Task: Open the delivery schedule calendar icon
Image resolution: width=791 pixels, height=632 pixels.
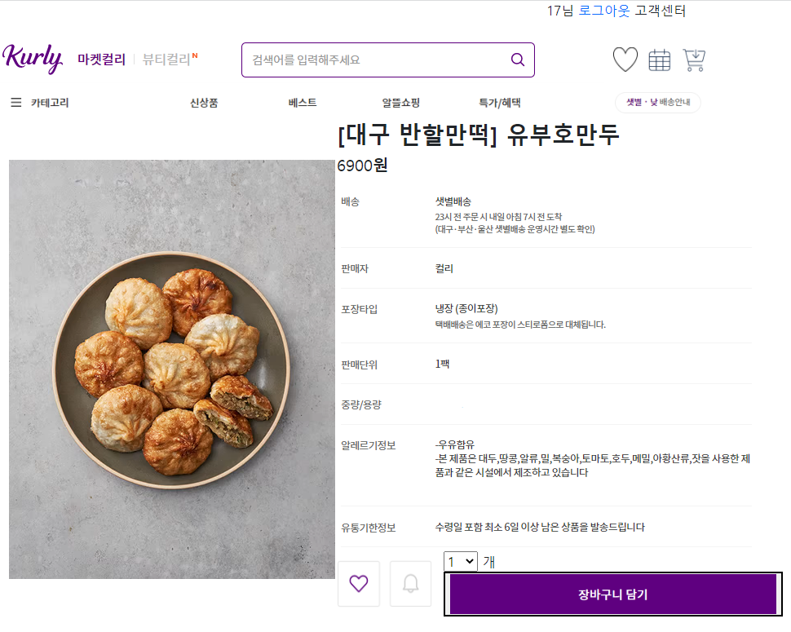Action: (659, 60)
